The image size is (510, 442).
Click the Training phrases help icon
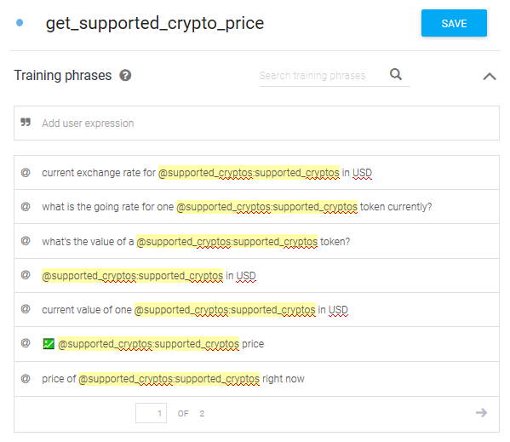click(125, 76)
